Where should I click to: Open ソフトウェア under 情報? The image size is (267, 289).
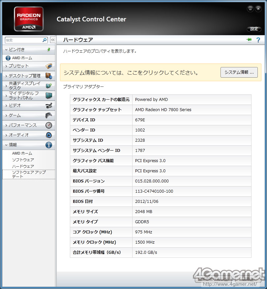(x=23, y=160)
